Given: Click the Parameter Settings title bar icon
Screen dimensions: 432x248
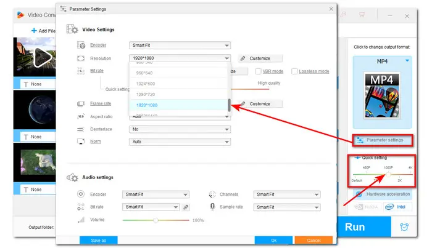Looking at the screenshot, I should pyautogui.click(x=64, y=9).
